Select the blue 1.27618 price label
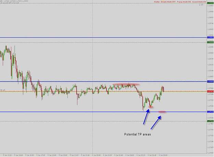 (210, 112)
